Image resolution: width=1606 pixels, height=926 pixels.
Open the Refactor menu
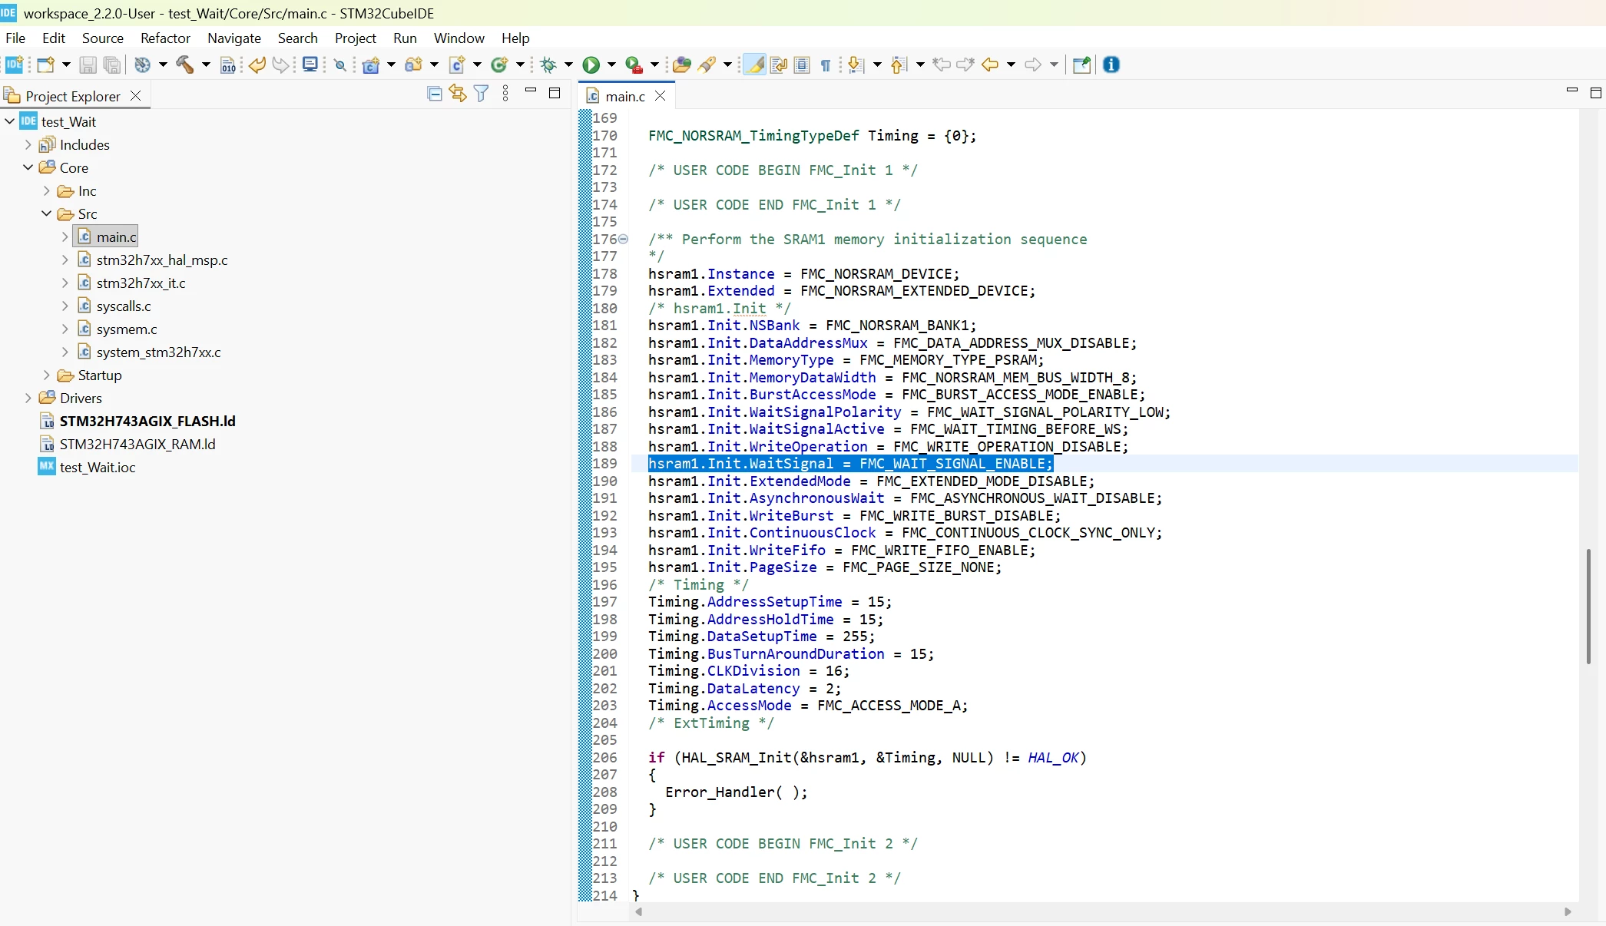(165, 38)
